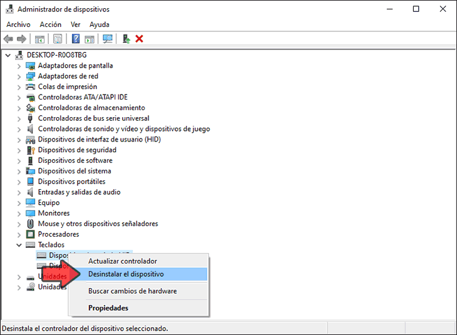Expand Adaptadores de red category
Image resolution: width=457 pixels, height=335 pixels.
(x=19, y=76)
